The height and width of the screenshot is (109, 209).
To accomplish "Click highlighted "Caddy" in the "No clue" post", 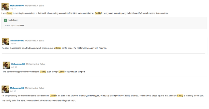I will tap(58, 48).
